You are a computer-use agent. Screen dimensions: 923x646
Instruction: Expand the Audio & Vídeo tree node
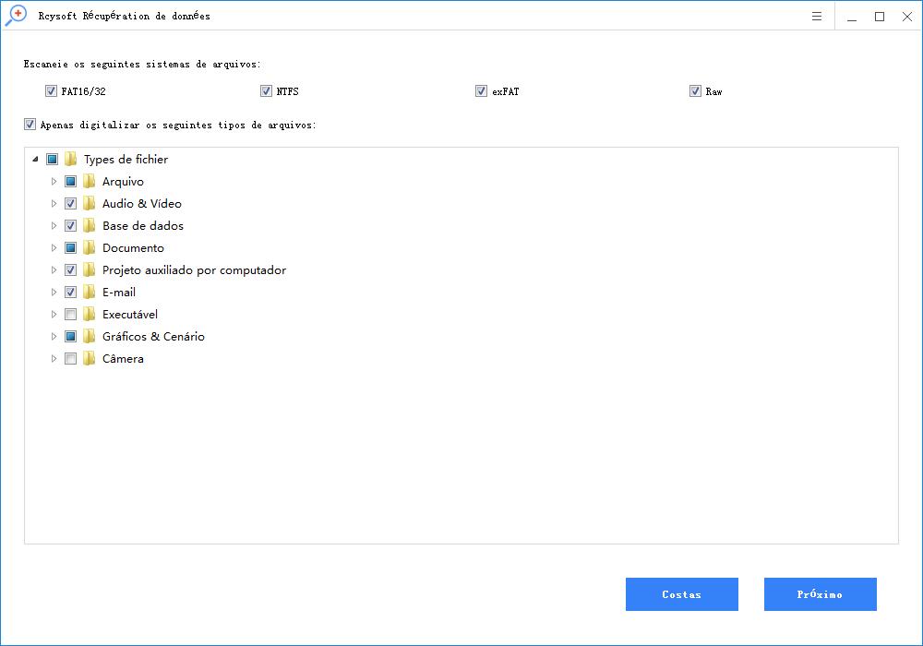[54, 204]
